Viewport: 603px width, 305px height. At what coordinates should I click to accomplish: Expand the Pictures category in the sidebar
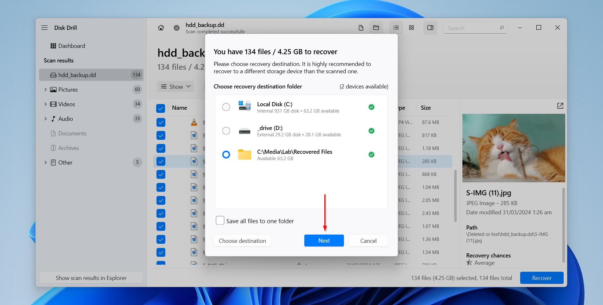[x=45, y=90]
